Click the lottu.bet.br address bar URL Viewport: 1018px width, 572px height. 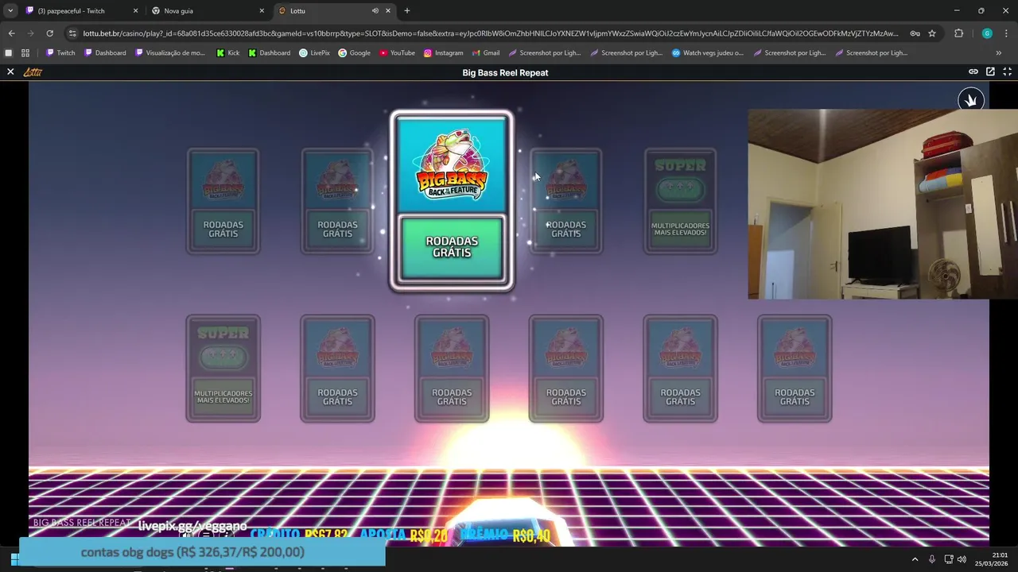click(x=490, y=33)
